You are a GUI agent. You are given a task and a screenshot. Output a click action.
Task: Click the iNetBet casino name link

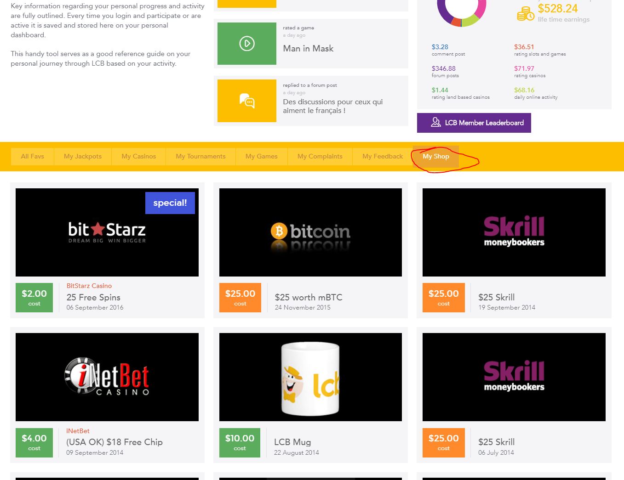pos(78,431)
